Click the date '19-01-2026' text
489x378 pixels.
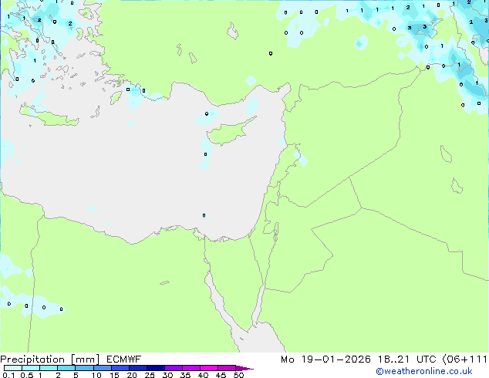[336, 359]
